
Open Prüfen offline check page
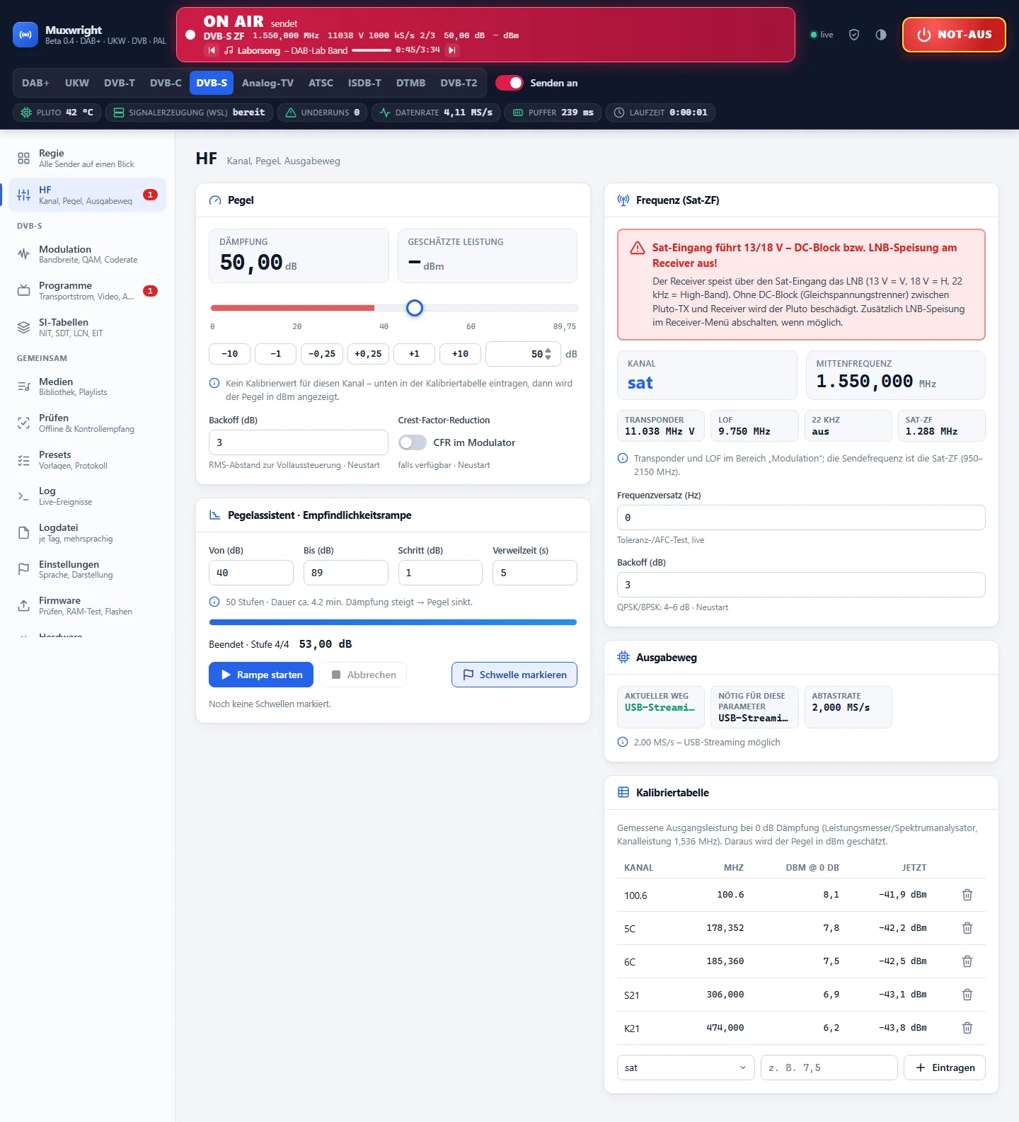click(x=88, y=423)
